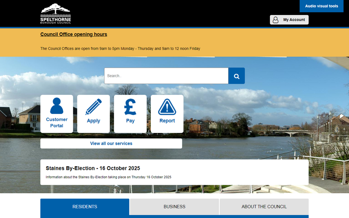Click the Report tile's text label
The width and height of the screenshot is (349, 218).
pos(167,121)
